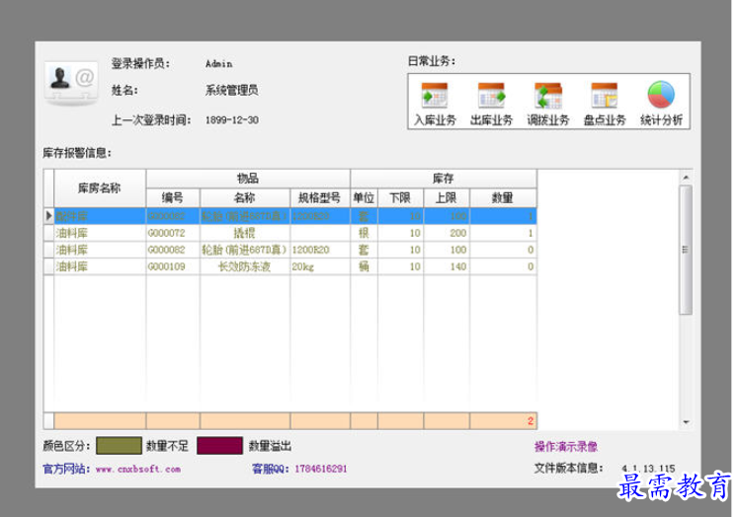Click the 单位 column header
This screenshot has width=739, height=517.
tap(364, 197)
